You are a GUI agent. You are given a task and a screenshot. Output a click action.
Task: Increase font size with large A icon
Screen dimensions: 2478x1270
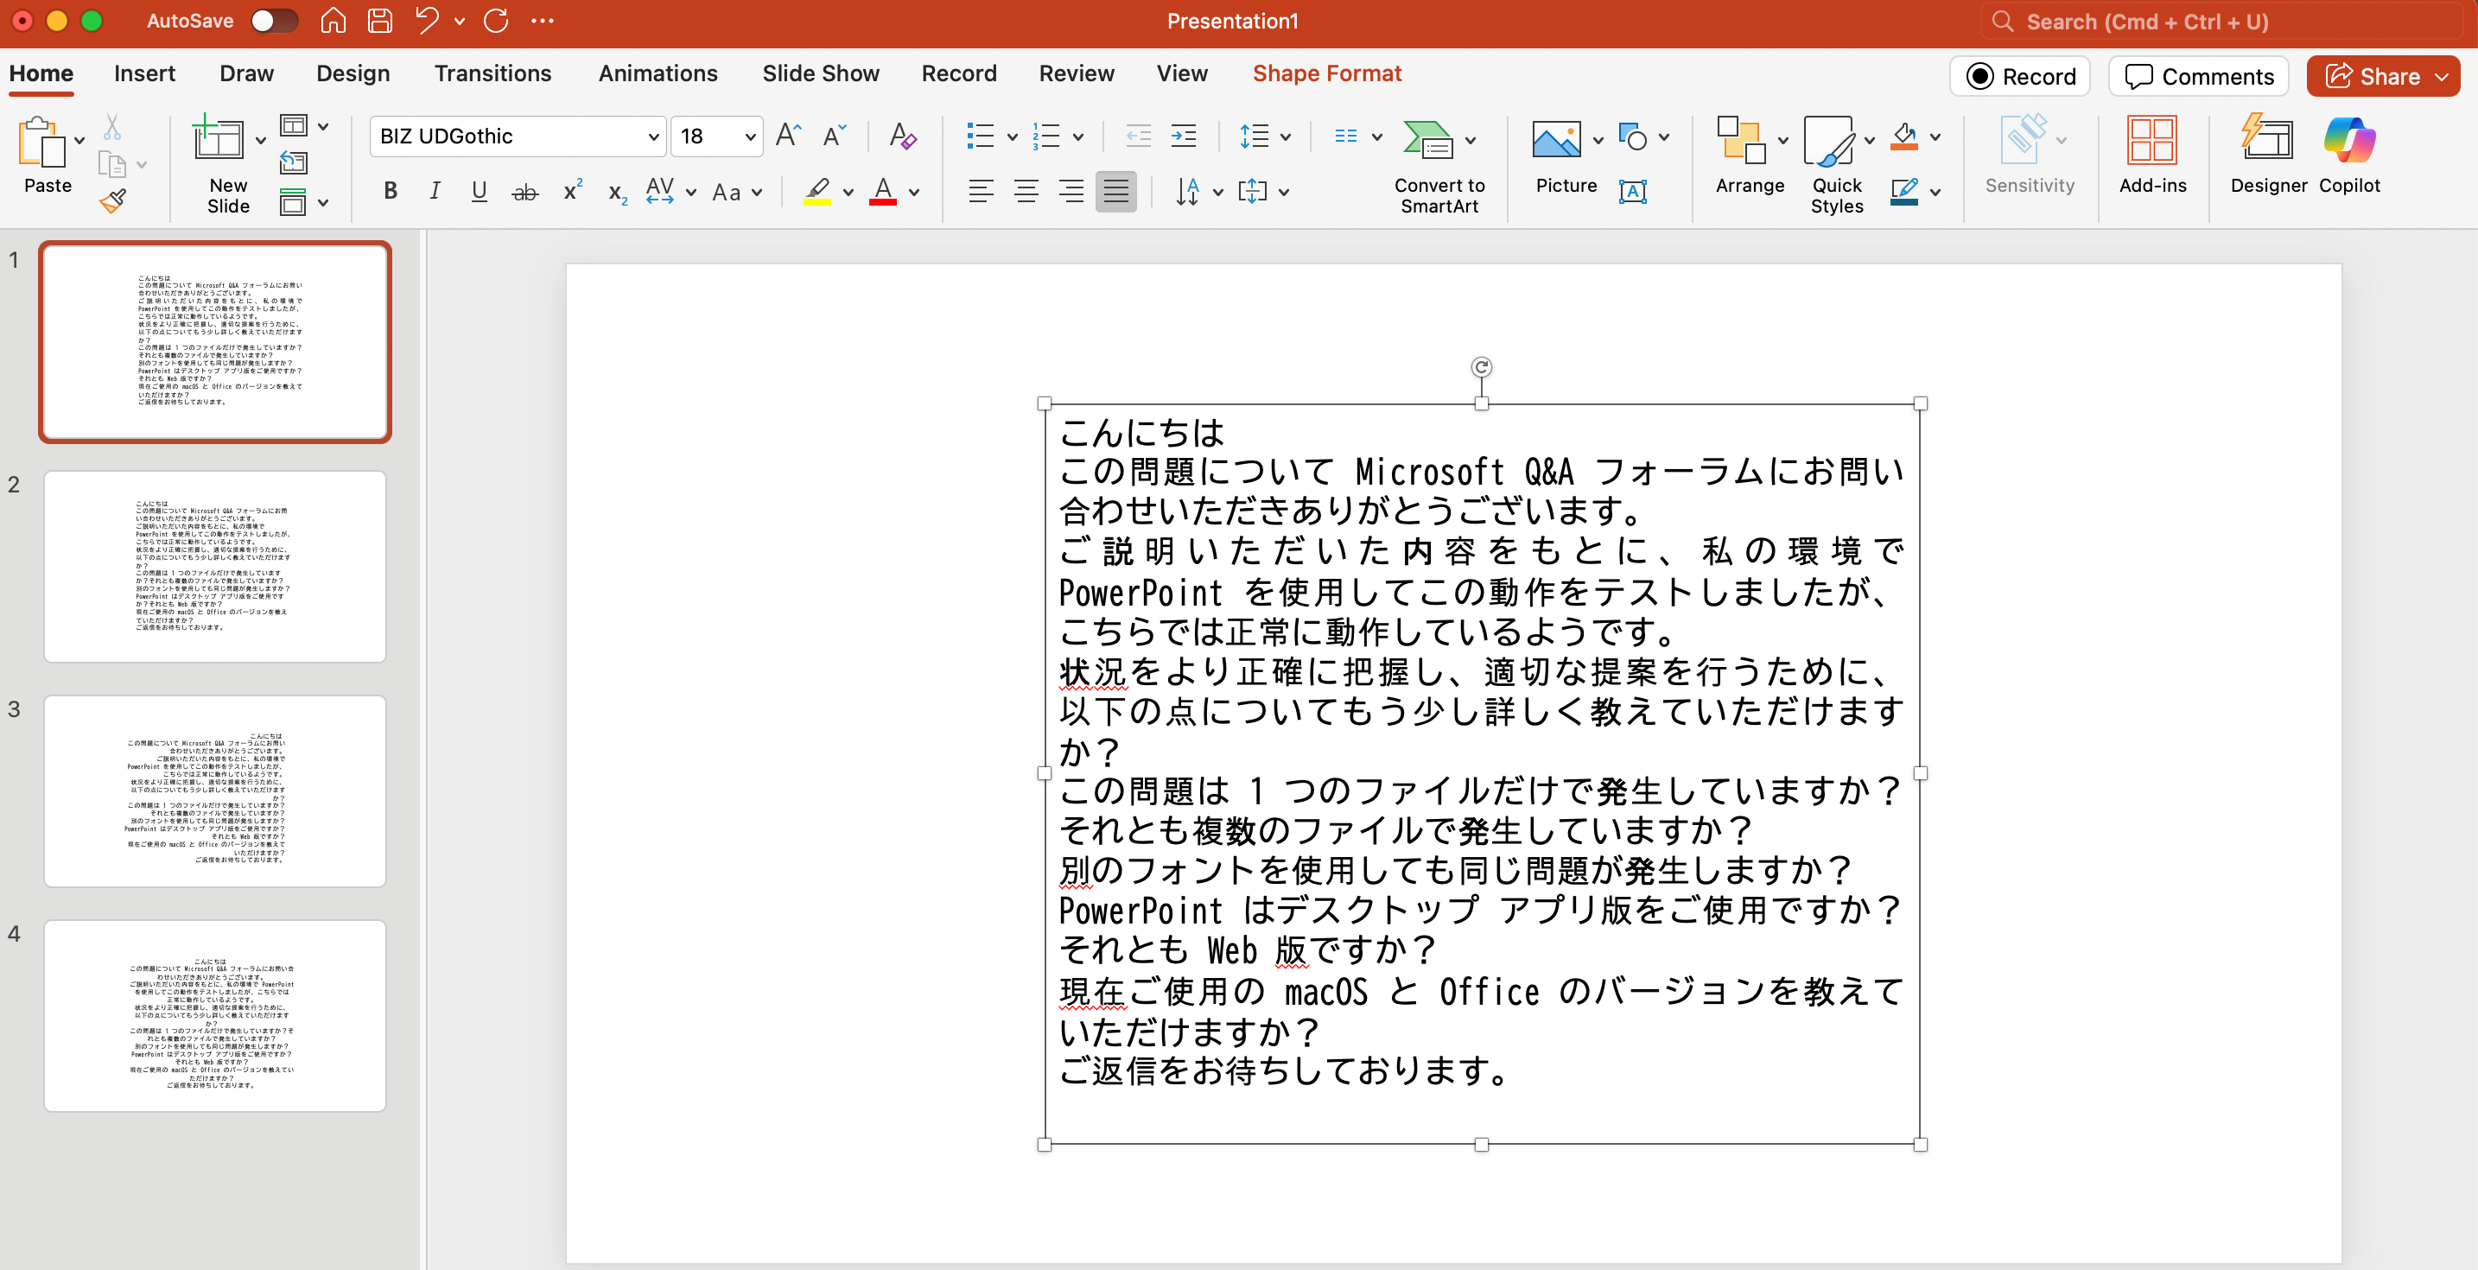788,136
